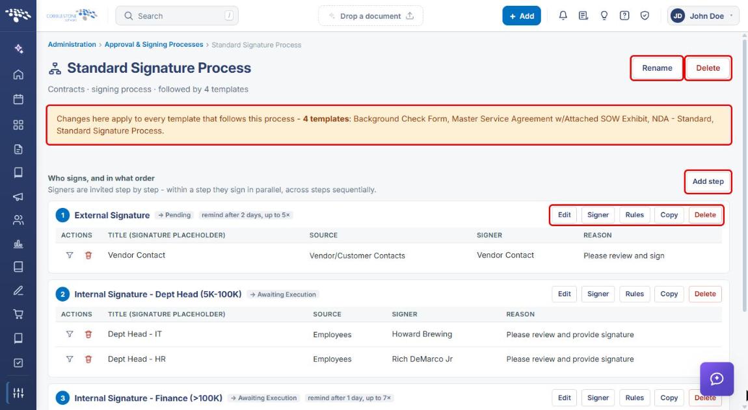Open the AI sparkle icon in sidebar
The width and height of the screenshot is (748, 410).
point(18,49)
